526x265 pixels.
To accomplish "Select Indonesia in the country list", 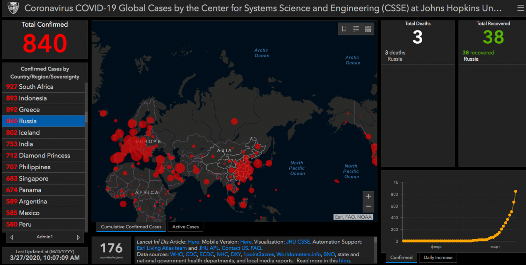I will (x=44, y=98).
